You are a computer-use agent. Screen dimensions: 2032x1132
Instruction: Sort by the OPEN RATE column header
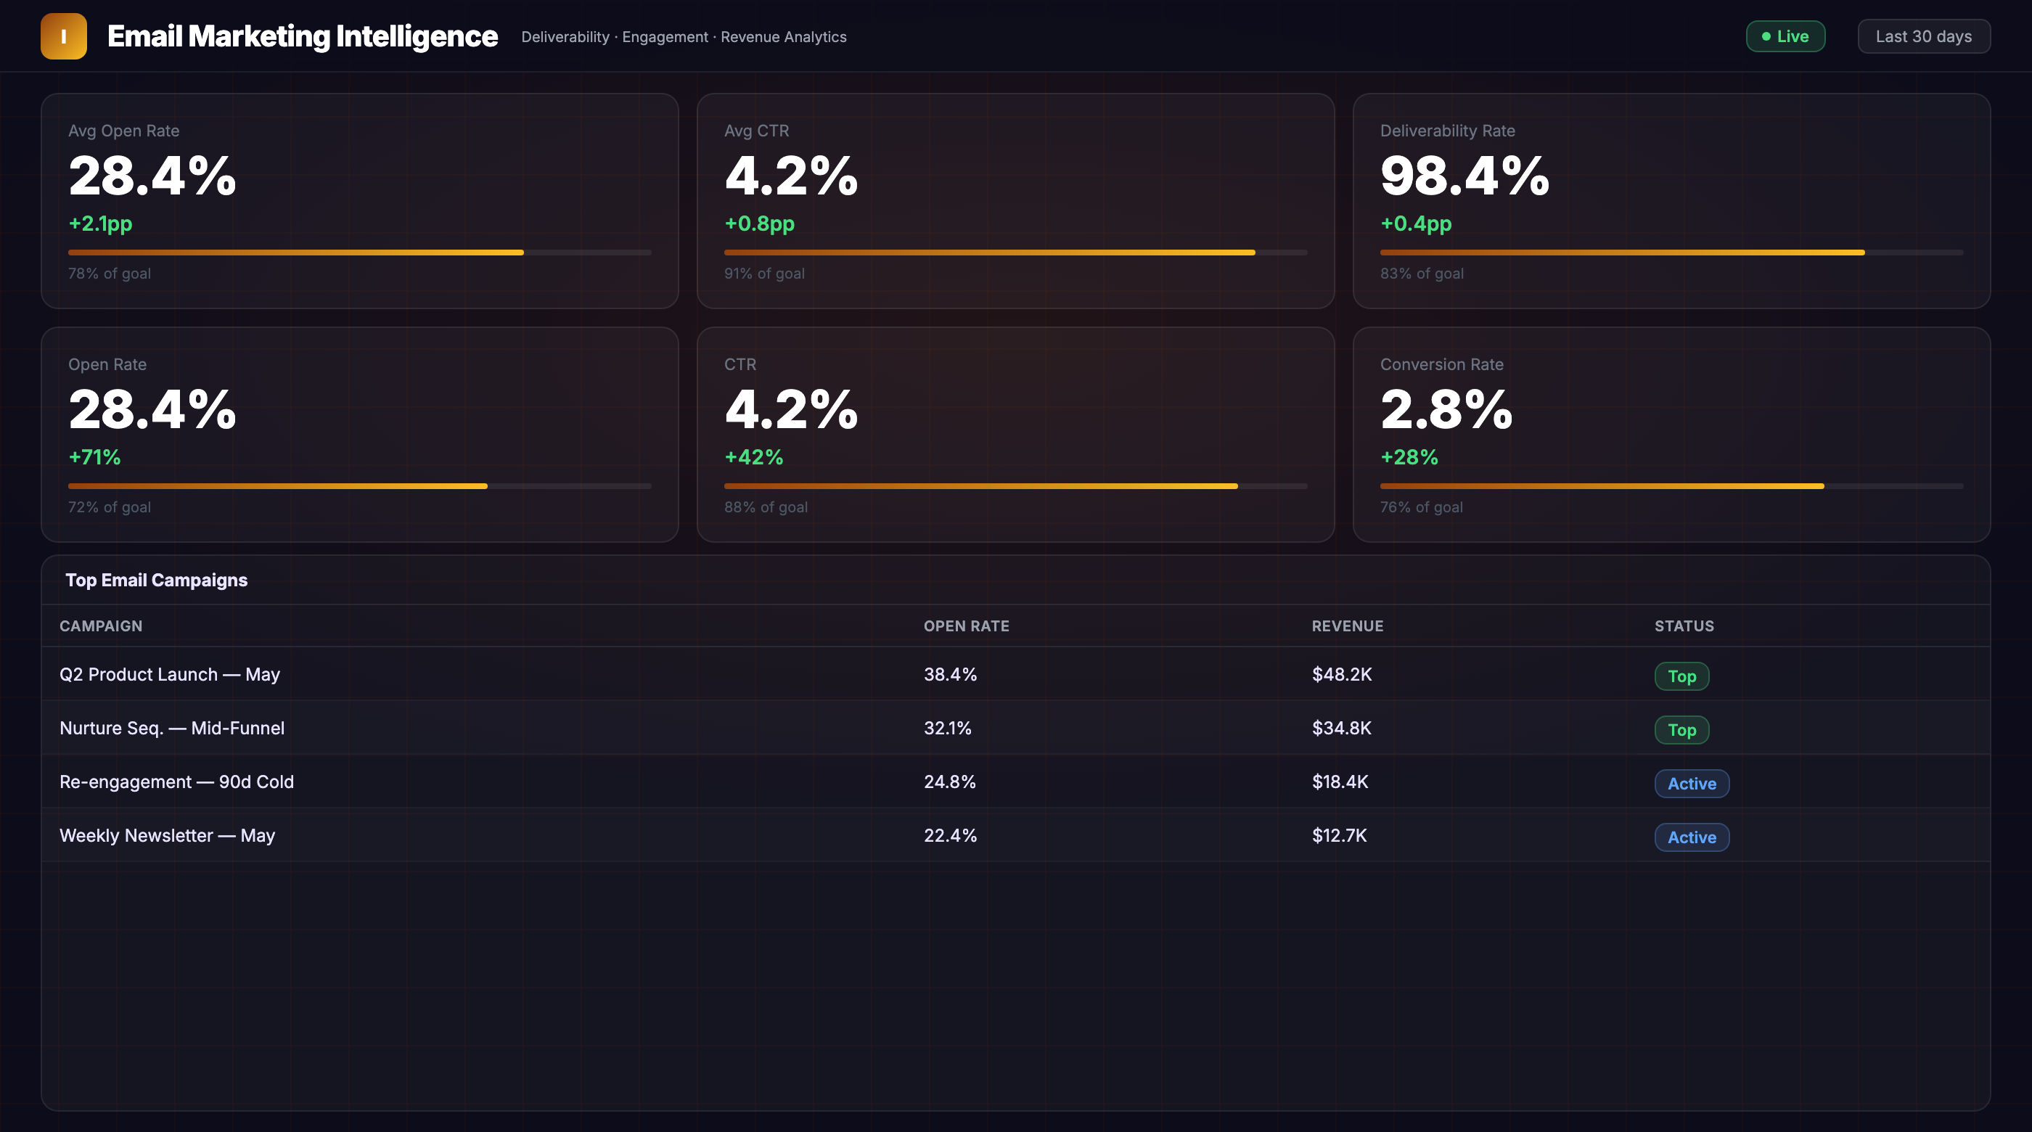click(x=967, y=626)
